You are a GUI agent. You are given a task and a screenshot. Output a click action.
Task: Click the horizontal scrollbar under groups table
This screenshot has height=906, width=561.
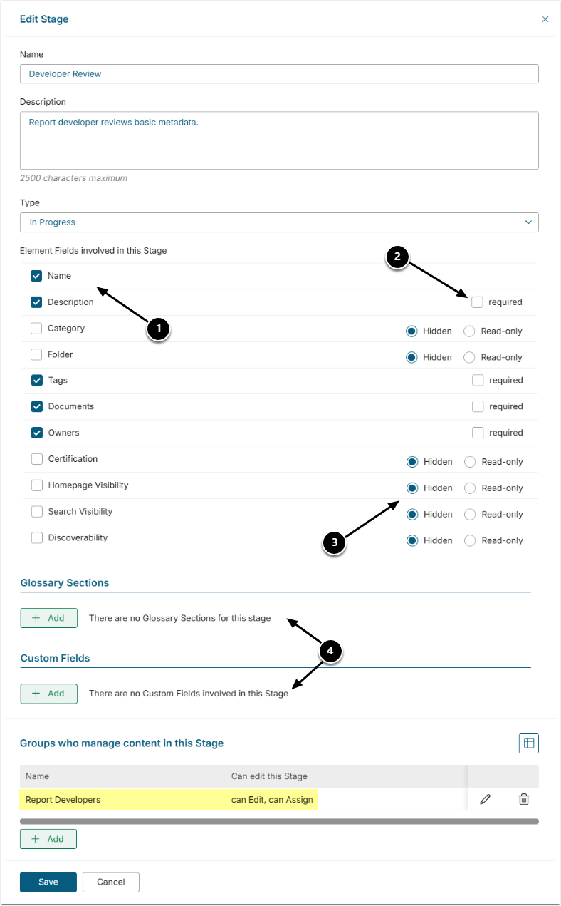(x=279, y=821)
